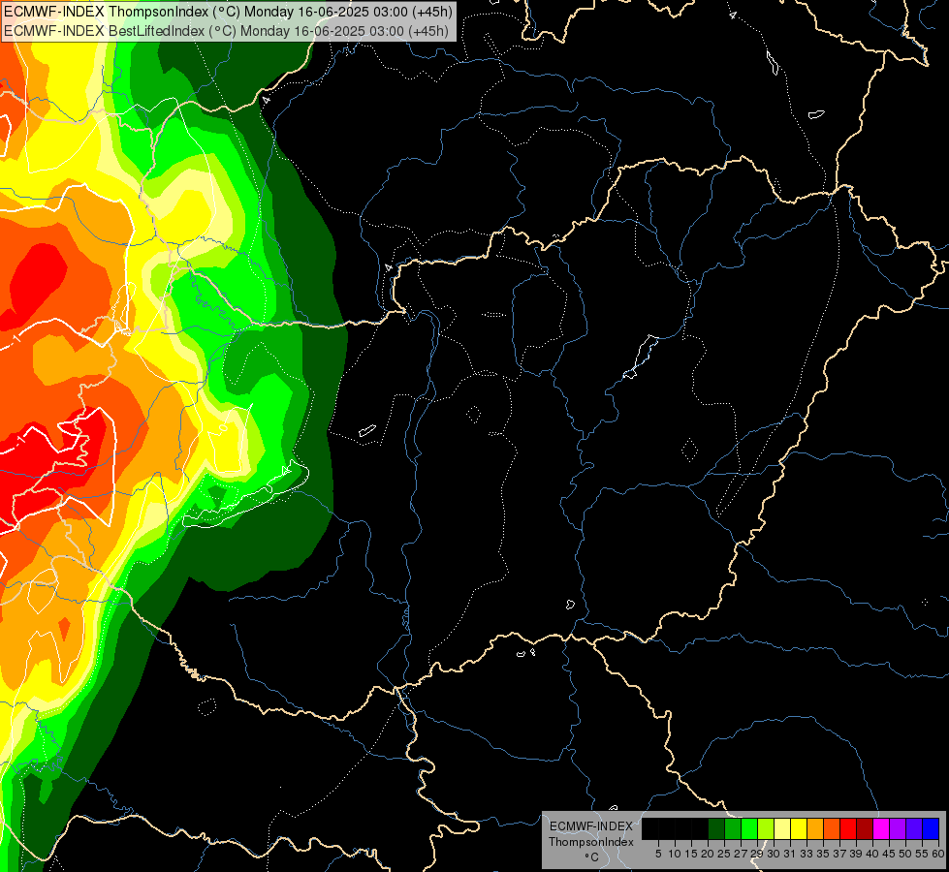This screenshot has width=949, height=872.
Task: Click the orange 33–35 legend swatch
Action: point(815,828)
